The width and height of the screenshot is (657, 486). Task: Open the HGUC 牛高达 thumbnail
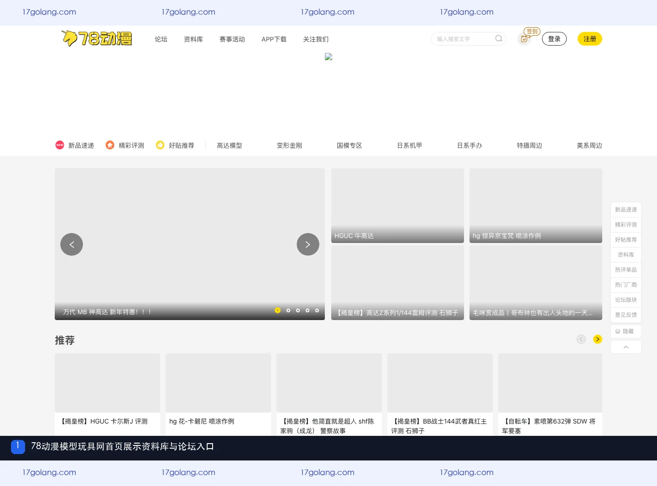tap(397, 206)
